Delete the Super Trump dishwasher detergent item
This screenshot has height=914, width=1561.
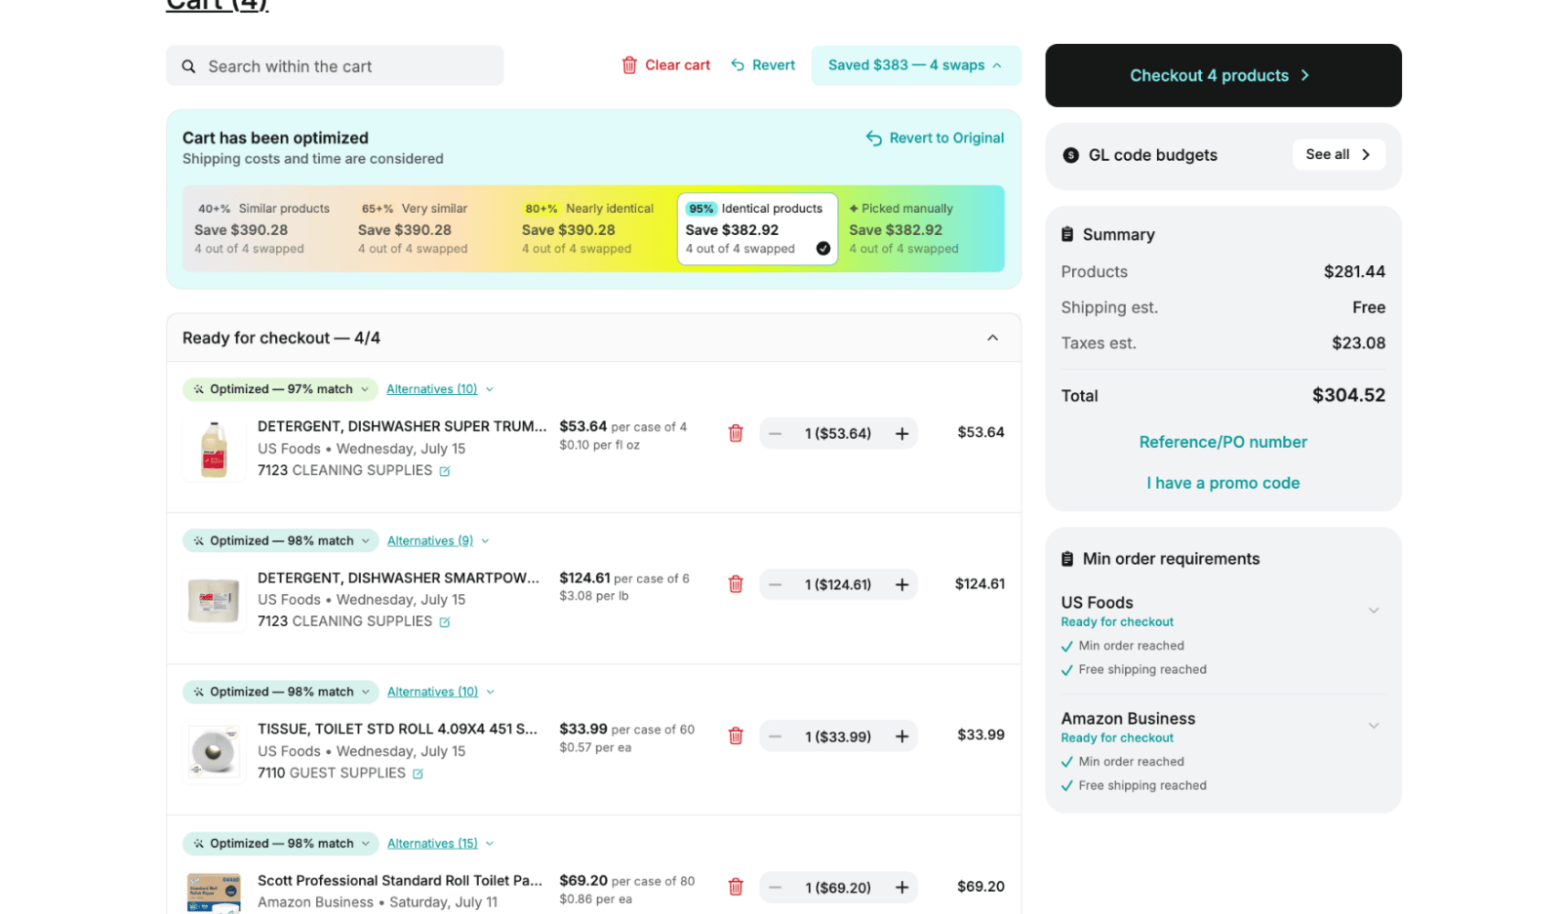736,433
